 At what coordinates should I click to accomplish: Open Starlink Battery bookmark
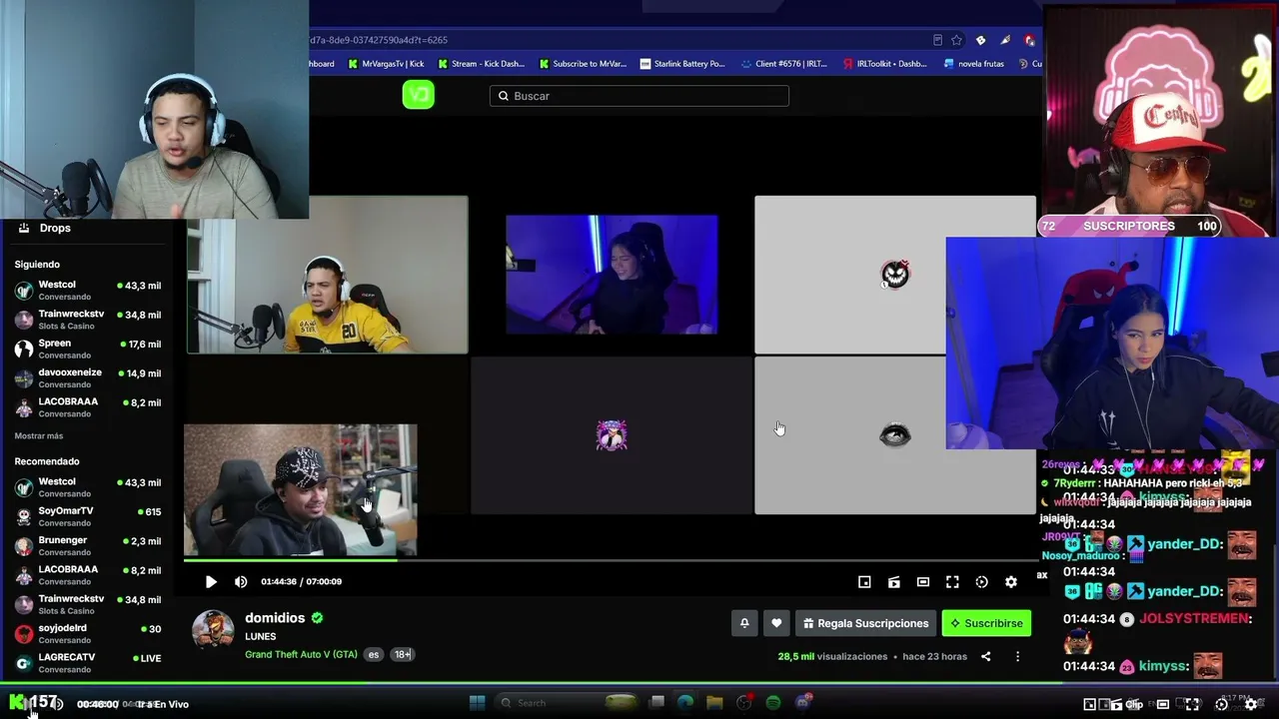[682, 64]
